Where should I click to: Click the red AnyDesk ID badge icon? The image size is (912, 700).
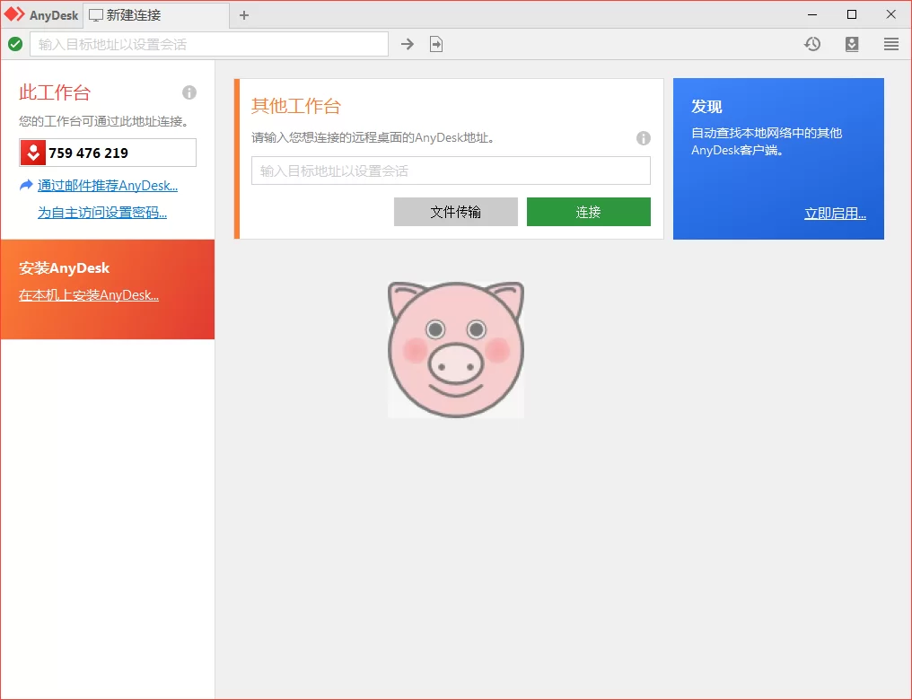pyautogui.click(x=33, y=153)
